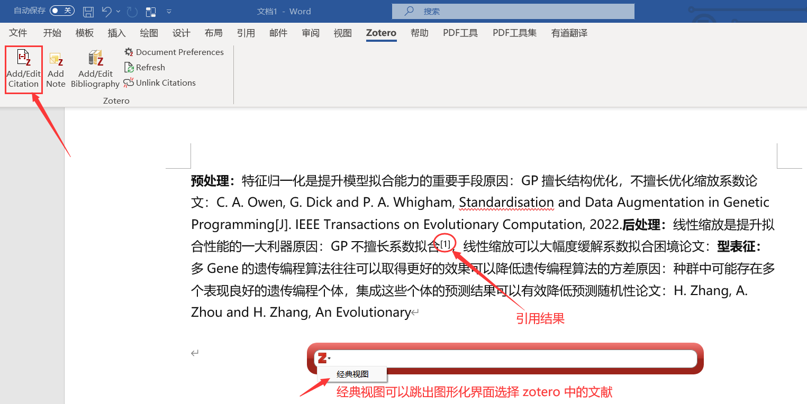
Task: Switch to the 有道翻译 tab
Action: [x=569, y=33]
